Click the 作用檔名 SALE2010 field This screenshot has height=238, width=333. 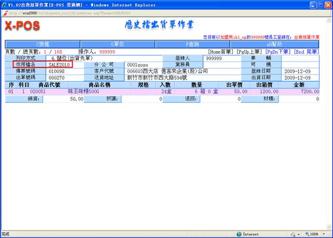pos(59,65)
